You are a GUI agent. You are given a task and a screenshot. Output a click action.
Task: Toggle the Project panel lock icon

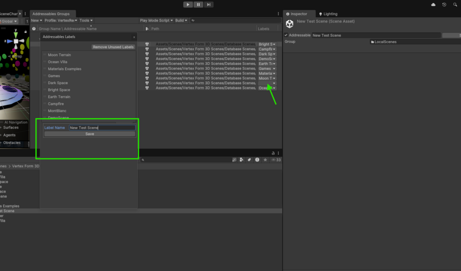click(273, 153)
